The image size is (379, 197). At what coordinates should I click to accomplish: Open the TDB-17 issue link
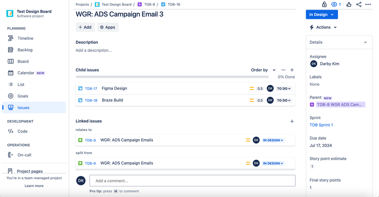point(91,88)
